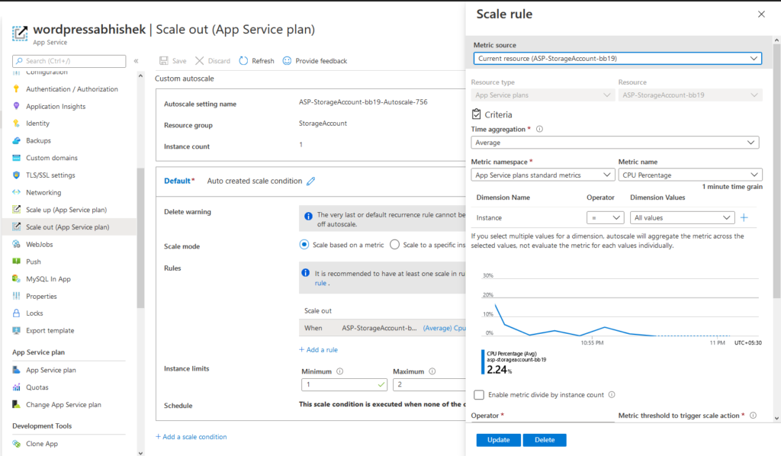Image resolution: width=781 pixels, height=456 pixels.
Task: Click the Discard X icon
Action: pyautogui.click(x=199, y=61)
